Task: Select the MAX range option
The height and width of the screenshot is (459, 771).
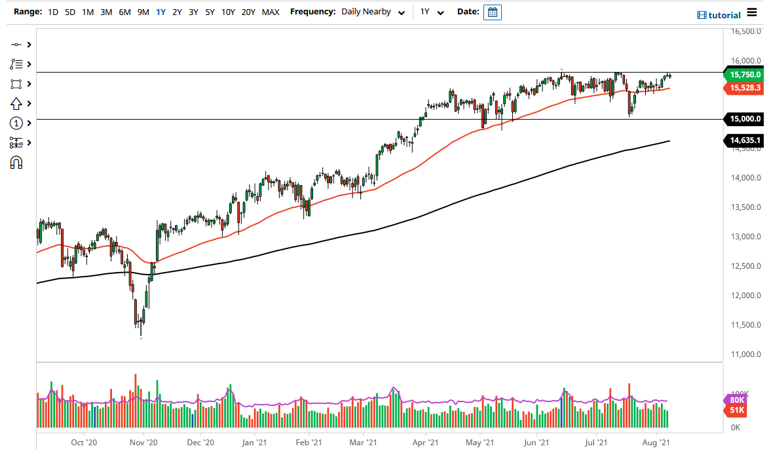Action: [x=270, y=12]
